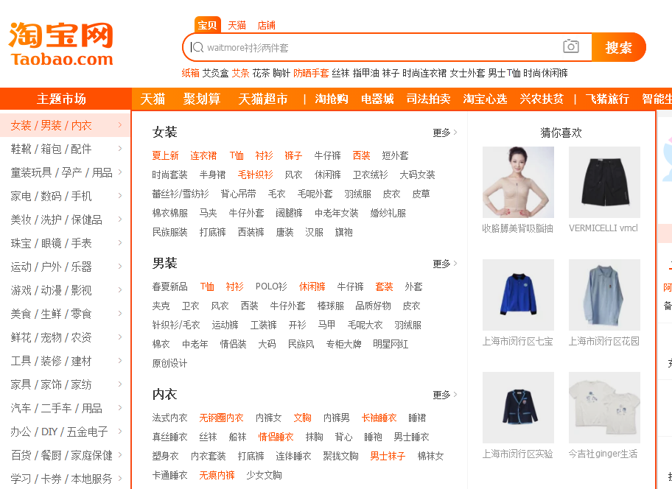Open the 毛针织衫 link under 女装
The width and height of the screenshot is (672, 489).
pos(255,175)
